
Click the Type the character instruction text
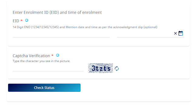(42, 61)
